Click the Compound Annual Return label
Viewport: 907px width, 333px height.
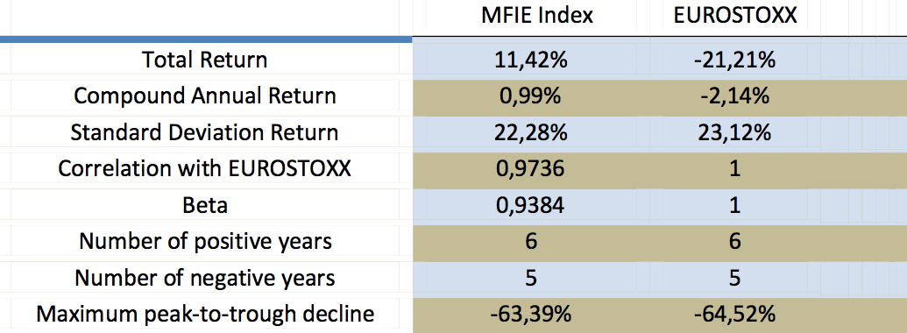205,96
